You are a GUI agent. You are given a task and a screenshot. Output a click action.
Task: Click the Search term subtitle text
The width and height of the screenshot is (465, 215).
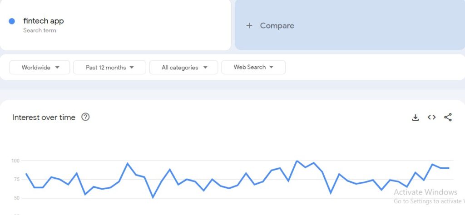tap(40, 30)
